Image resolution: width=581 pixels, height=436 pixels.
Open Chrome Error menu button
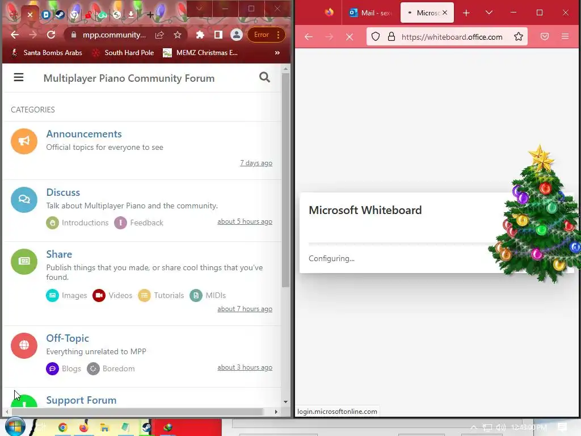(267, 35)
